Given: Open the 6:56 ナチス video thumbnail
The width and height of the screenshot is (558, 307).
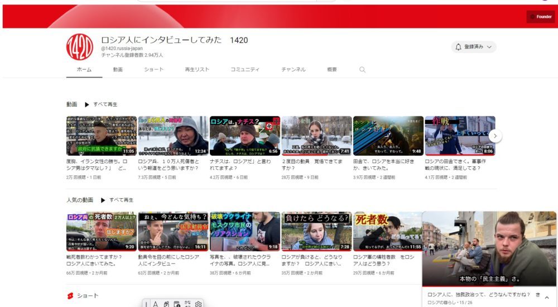Looking at the screenshot, I should tap(245, 136).
